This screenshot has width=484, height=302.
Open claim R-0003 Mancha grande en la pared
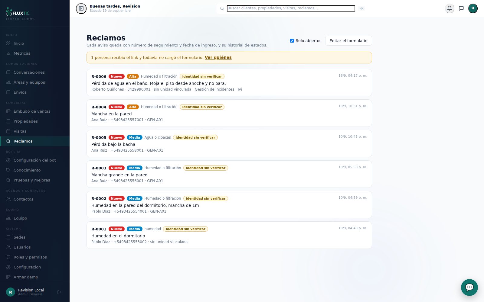point(229,174)
